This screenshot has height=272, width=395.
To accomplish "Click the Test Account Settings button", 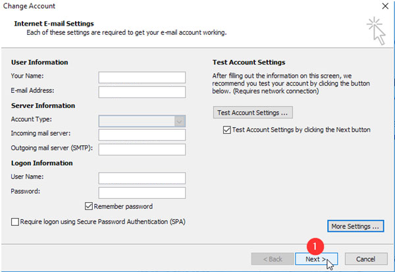I will coord(253,113).
